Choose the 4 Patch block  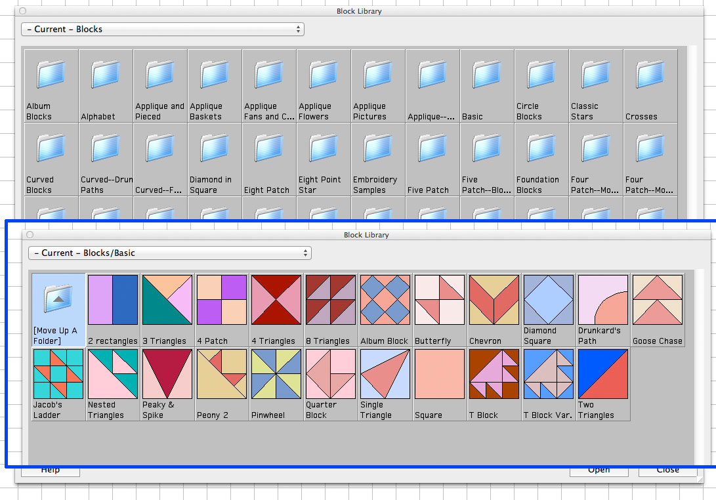tap(222, 301)
